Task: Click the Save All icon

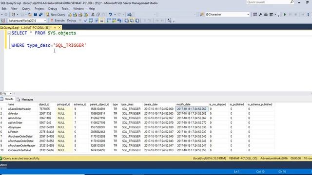Action: click(x=41, y=15)
